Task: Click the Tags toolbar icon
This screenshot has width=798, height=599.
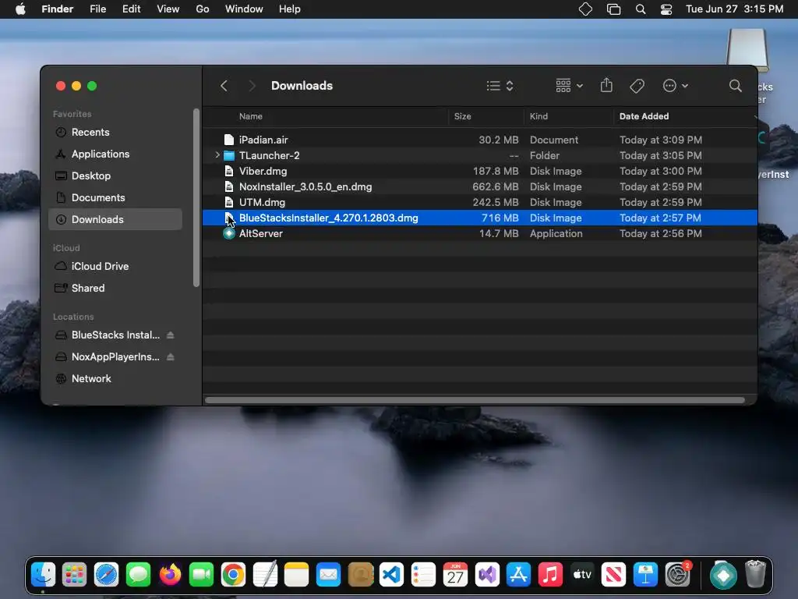Action: tap(637, 86)
